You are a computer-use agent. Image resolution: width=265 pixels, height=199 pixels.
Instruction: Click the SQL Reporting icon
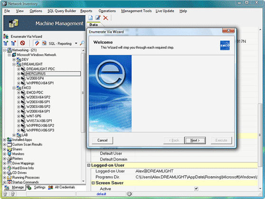[44, 43]
